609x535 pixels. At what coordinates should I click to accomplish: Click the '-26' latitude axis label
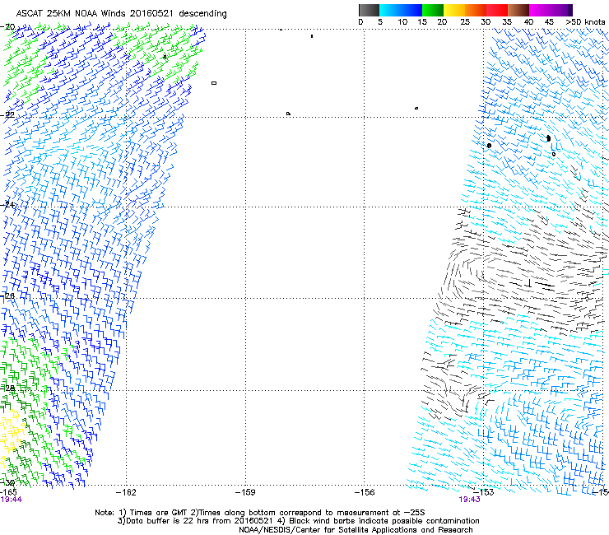7,295
